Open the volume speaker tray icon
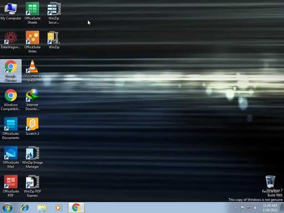 (x=256, y=208)
